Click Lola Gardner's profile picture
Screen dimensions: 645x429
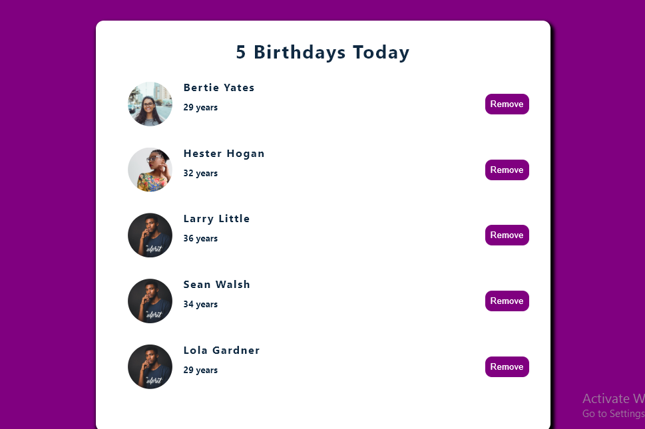(x=150, y=366)
